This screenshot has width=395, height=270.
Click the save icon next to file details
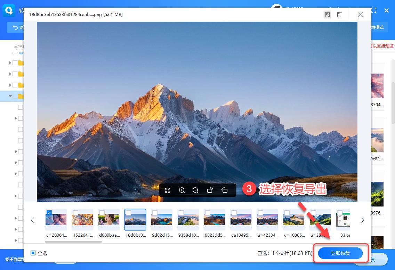click(x=340, y=15)
